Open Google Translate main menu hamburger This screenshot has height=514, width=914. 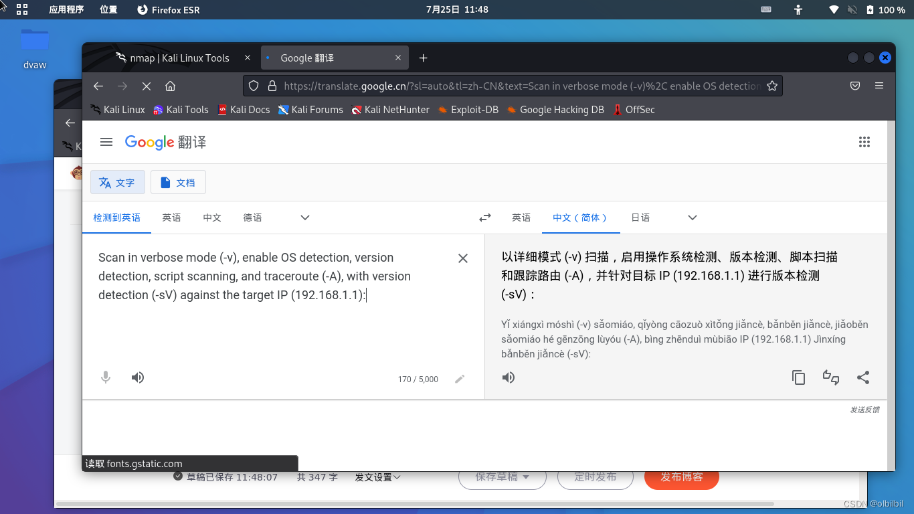[x=106, y=142]
